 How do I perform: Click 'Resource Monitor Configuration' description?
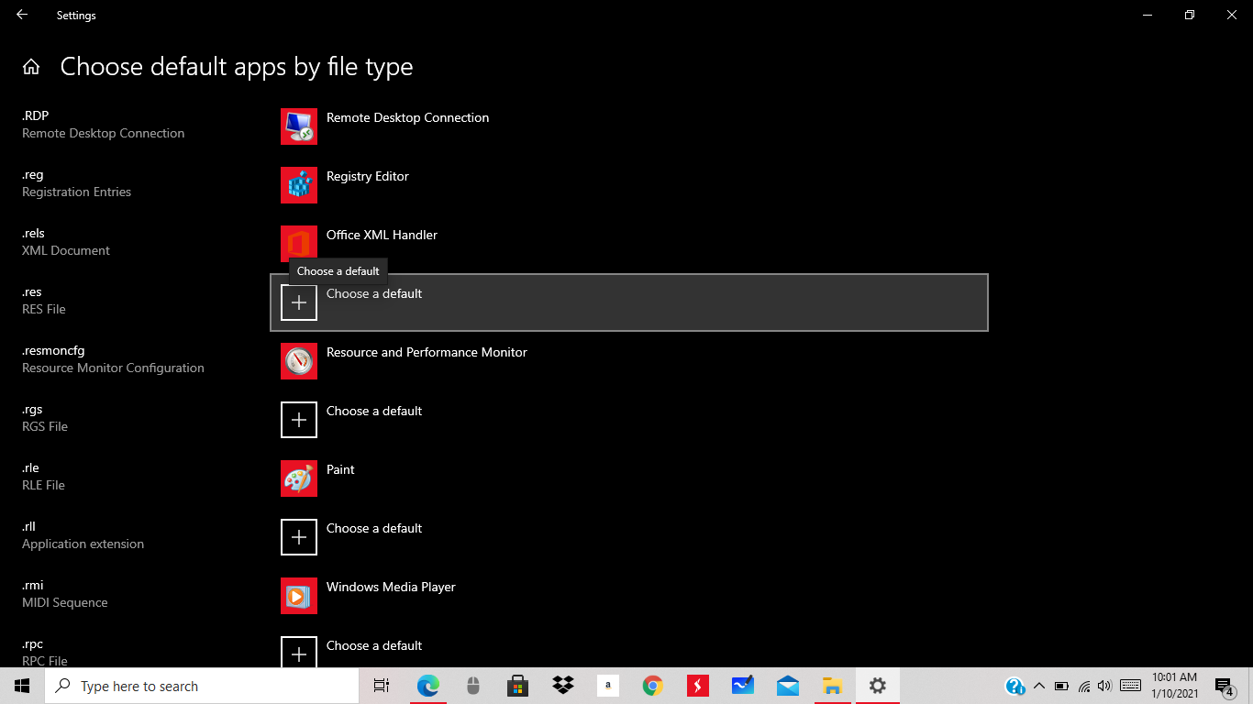pos(113,368)
